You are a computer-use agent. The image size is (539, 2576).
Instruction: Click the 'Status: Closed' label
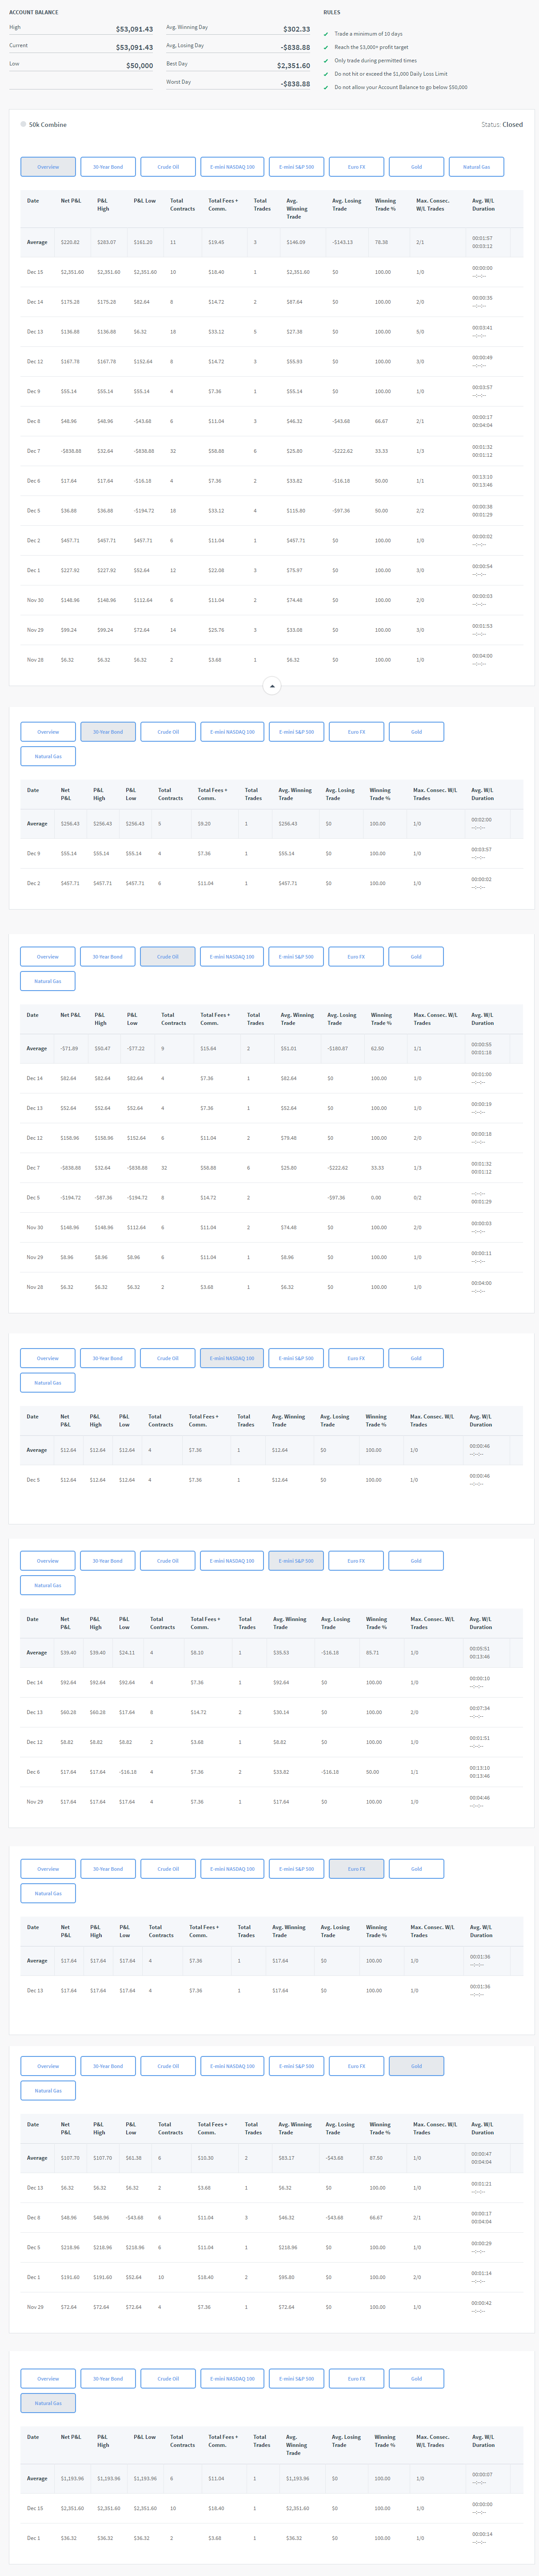coord(501,125)
